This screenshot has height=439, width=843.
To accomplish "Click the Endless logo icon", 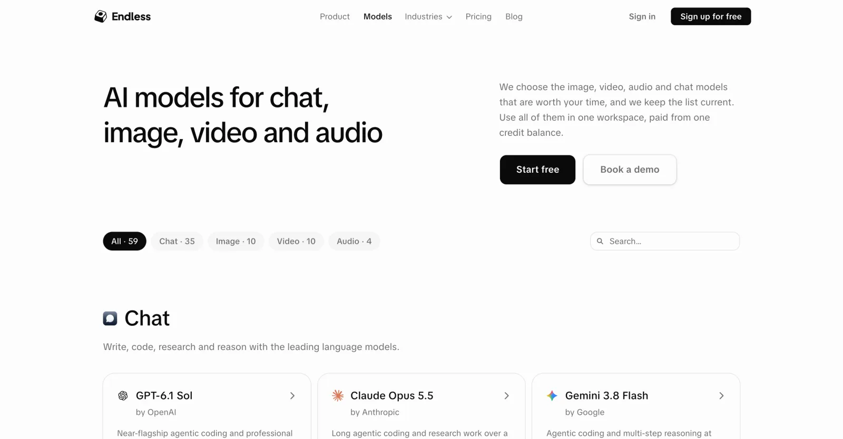I will pos(101,16).
